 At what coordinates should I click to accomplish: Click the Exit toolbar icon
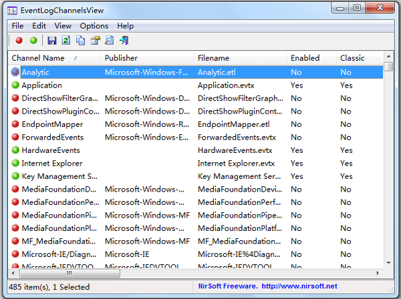(x=124, y=40)
